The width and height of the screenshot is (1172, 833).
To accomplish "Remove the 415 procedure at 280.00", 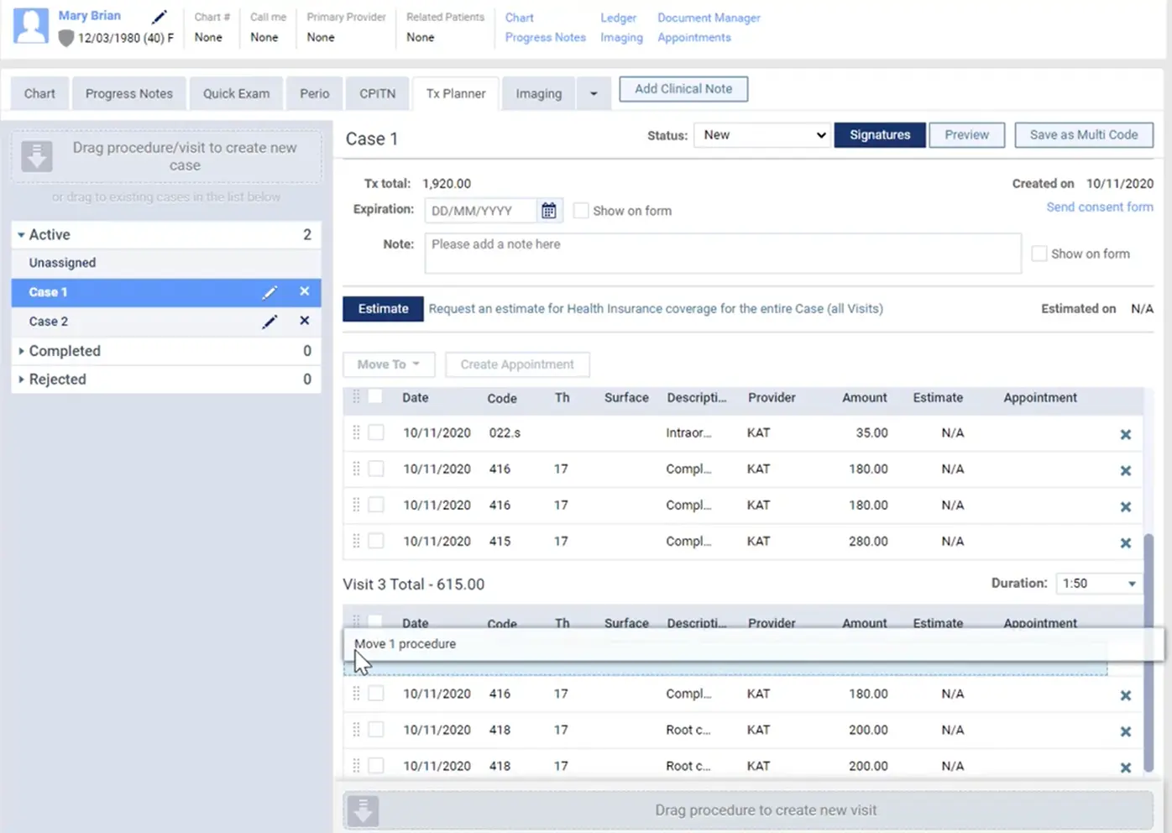I will click(1126, 543).
